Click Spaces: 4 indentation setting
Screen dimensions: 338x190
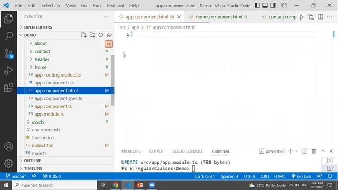click(x=229, y=176)
